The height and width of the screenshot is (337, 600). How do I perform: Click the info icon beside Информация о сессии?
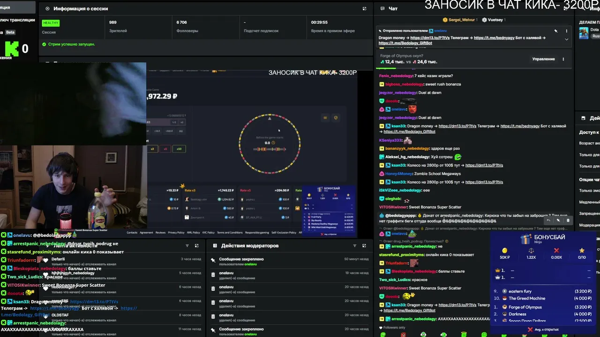47,8
